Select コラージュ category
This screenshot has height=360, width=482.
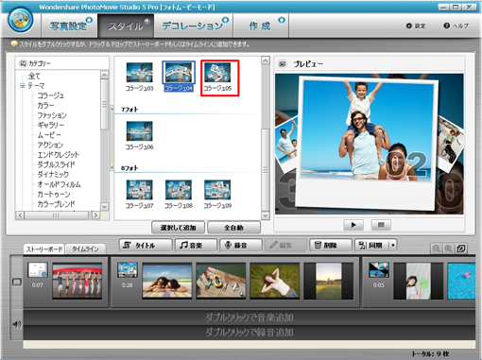[50, 95]
